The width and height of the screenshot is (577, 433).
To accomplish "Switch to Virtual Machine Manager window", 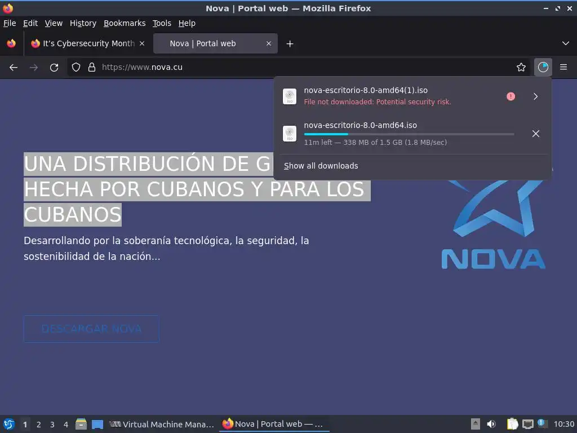I will pyautogui.click(x=162, y=425).
